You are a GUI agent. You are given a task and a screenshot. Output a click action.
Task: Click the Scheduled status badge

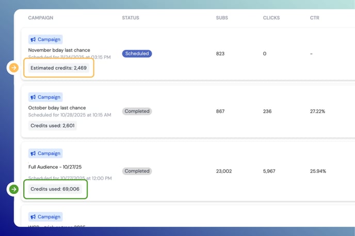(137, 54)
